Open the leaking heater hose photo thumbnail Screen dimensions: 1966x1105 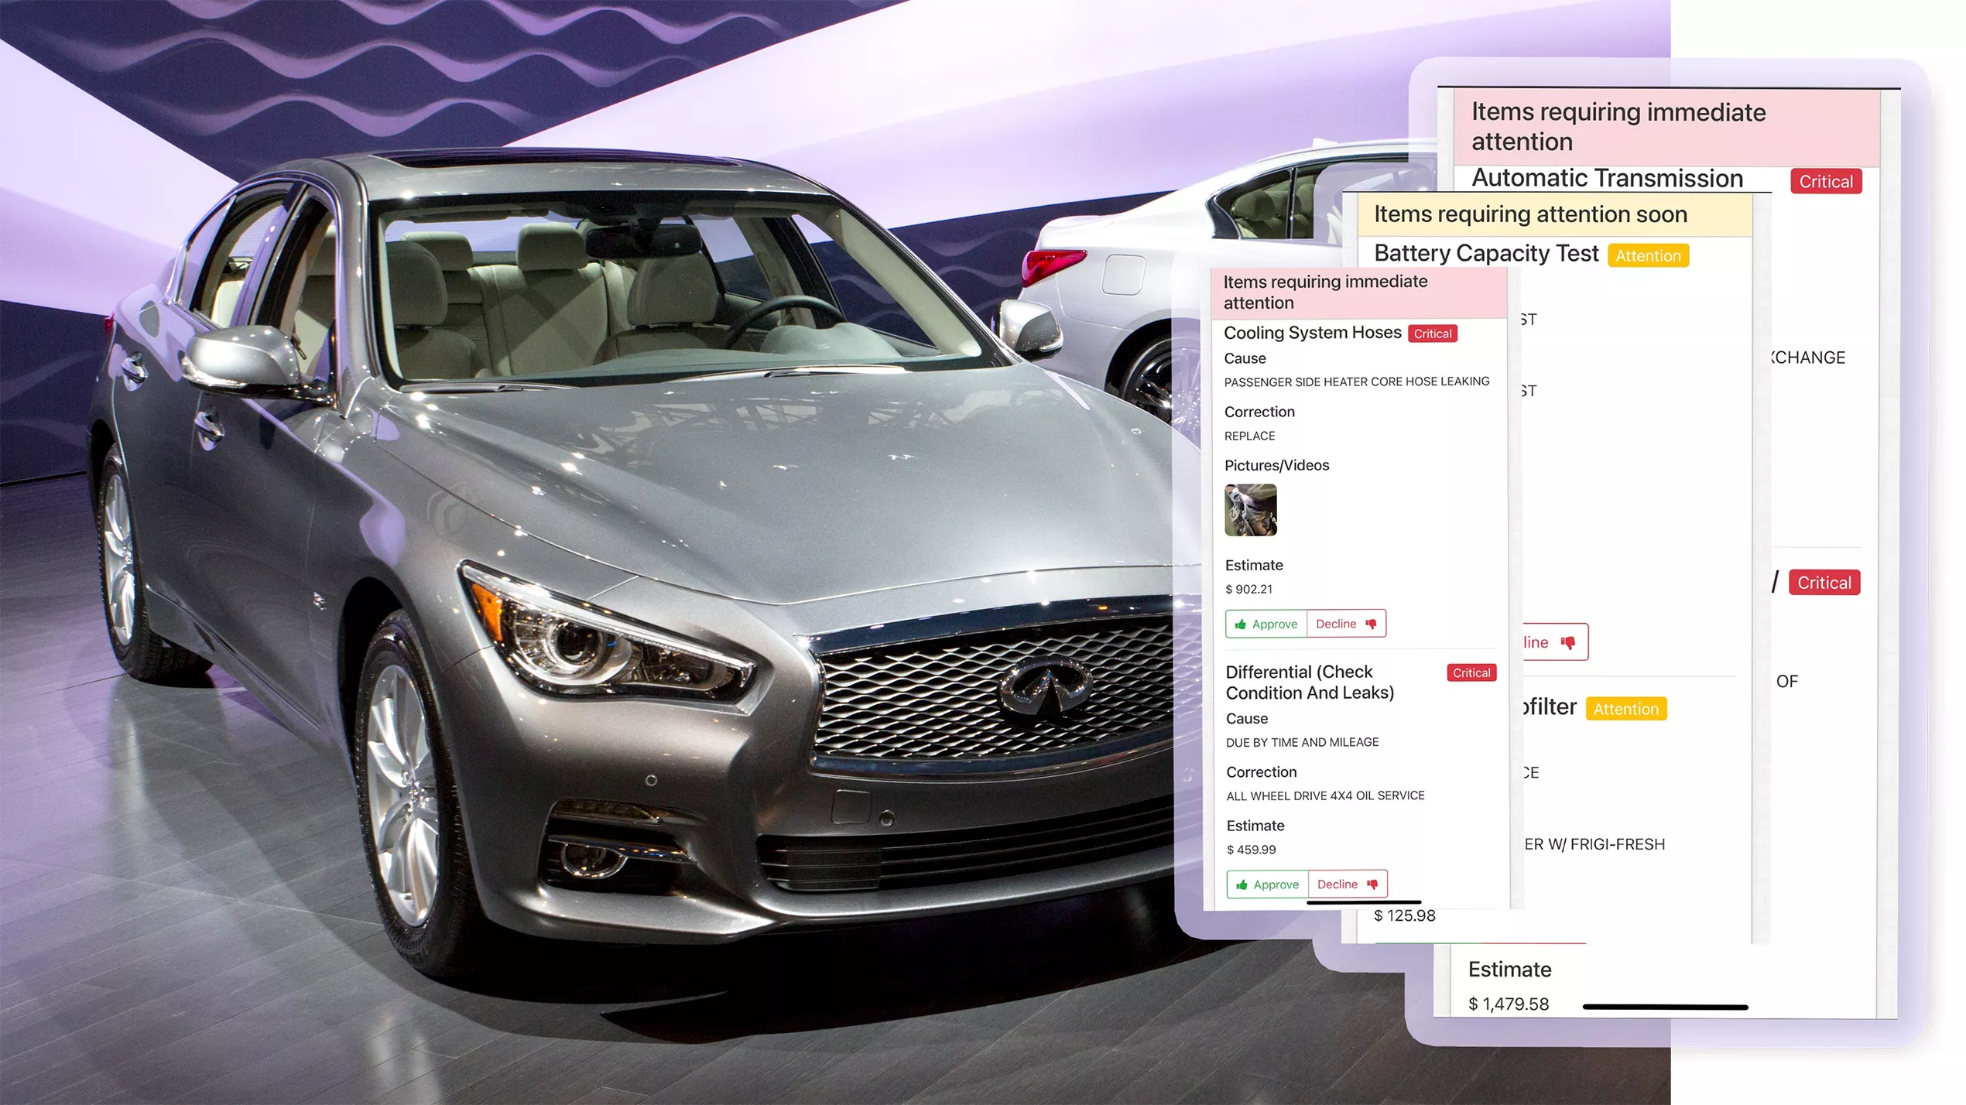point(1250,510)
